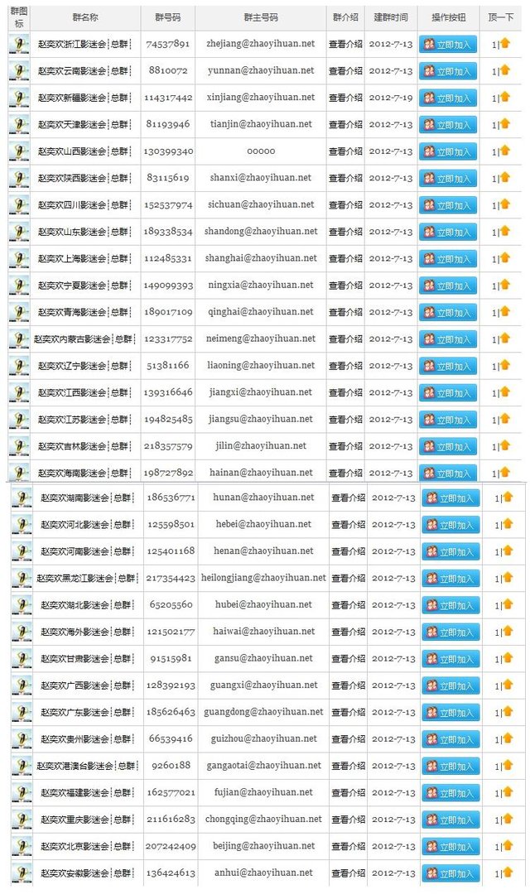This screenshot has width=530, height=894.
Task: Join the 赵奕欢浙江影迷会 group with 立即加入
Action: tap(448, 45)
